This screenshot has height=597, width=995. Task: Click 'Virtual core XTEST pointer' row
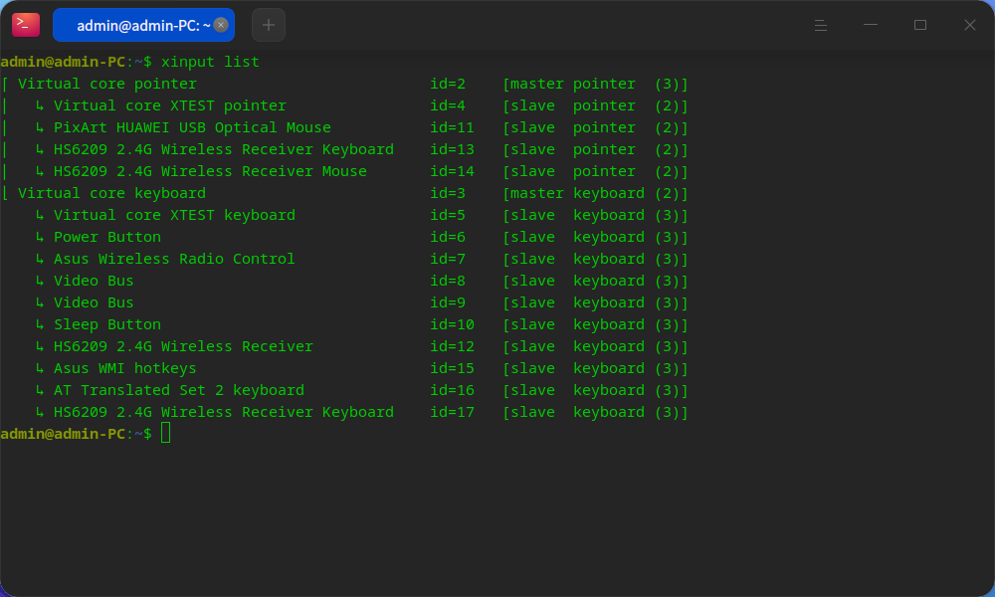point(345,105)
